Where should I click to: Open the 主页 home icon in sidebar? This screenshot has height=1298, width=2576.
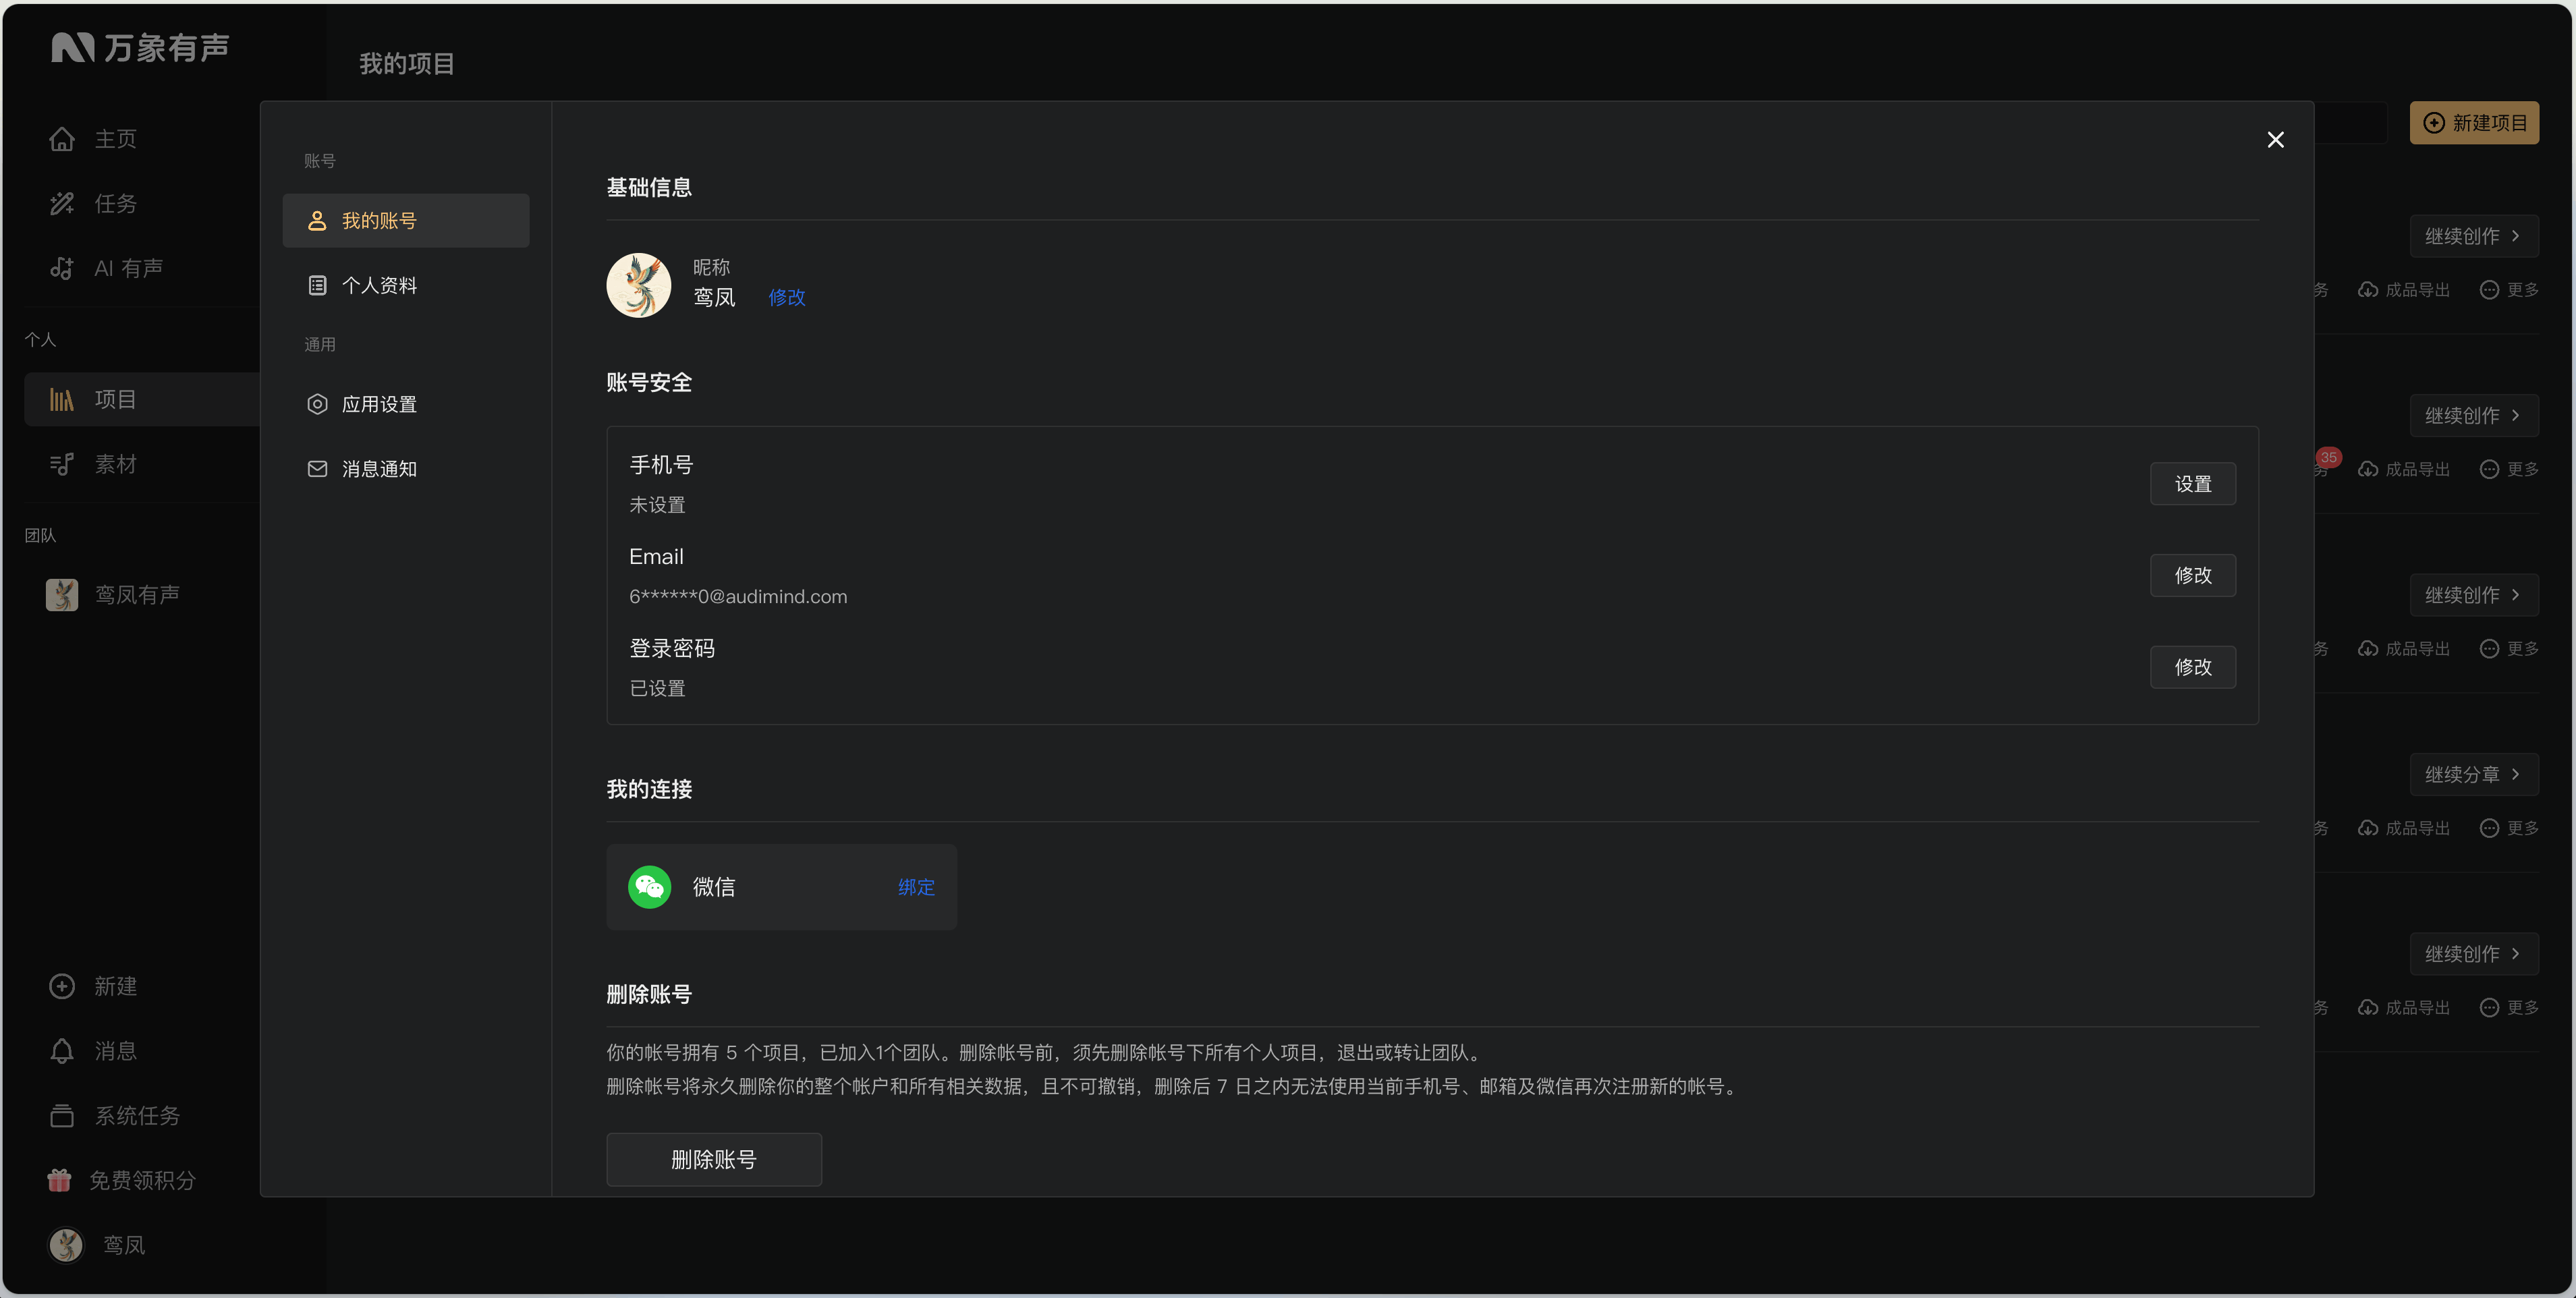(x=62, y=139)
